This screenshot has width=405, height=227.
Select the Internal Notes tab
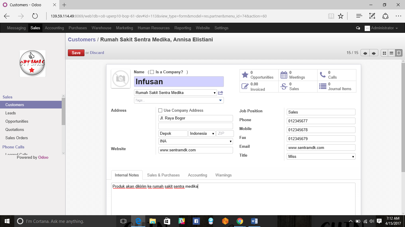[127, 175]
